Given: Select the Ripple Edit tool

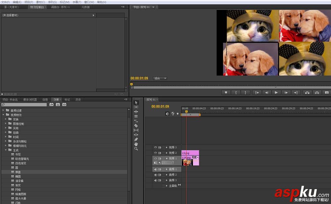Looking at the screenshot, I should point(136,112).
